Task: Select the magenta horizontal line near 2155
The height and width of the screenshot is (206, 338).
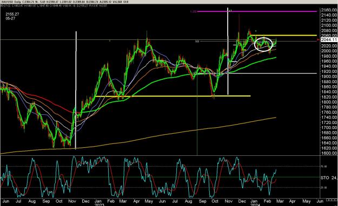Action: click(x=256, y=11)
